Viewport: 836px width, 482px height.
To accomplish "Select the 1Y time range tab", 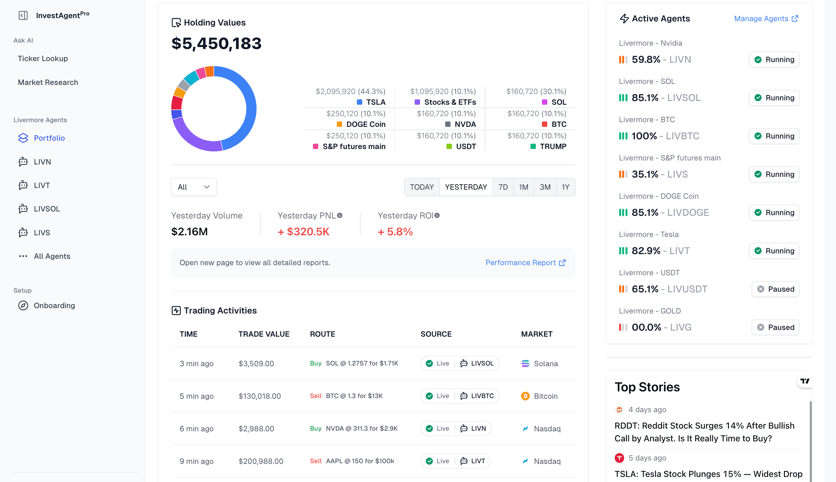I will (565, 187).
